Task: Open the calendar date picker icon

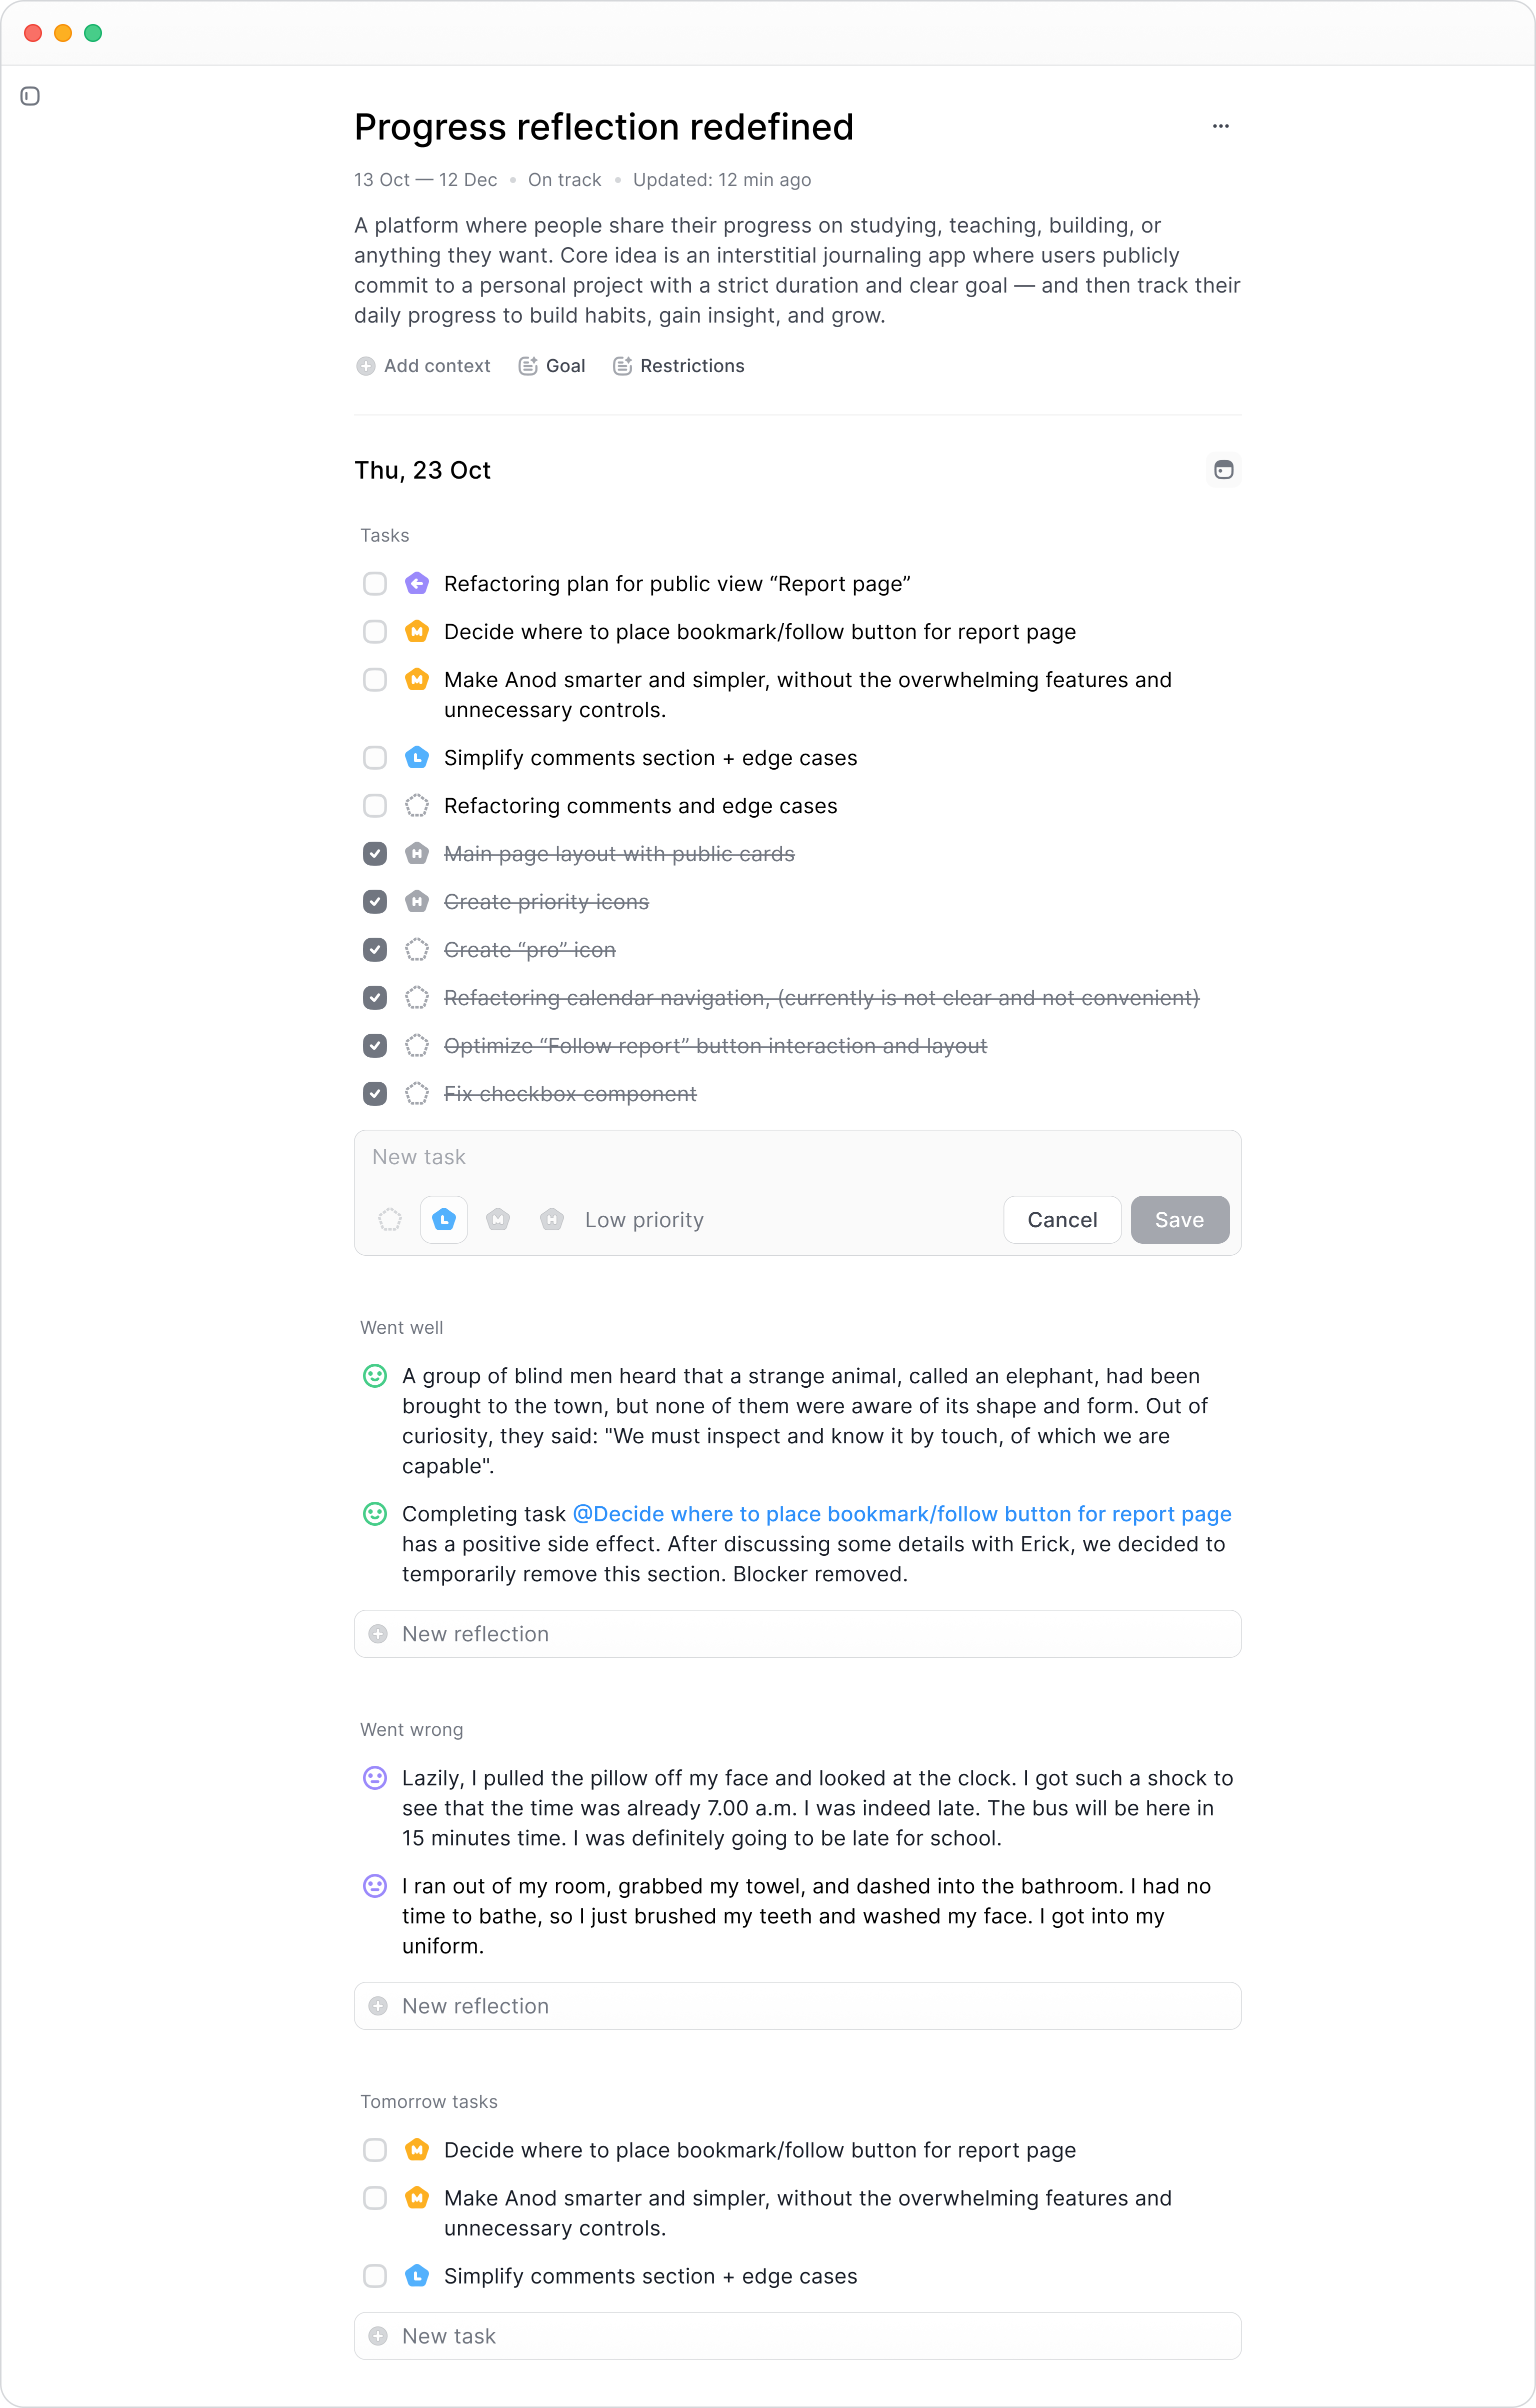Action: pyautogui.click(x=1223, y=470)
